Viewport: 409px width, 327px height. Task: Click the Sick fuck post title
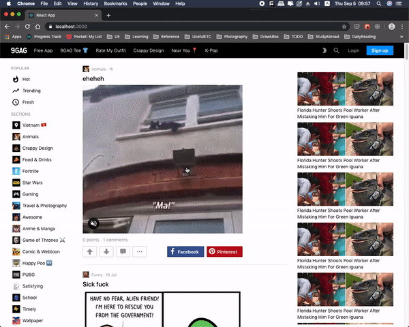95,284
